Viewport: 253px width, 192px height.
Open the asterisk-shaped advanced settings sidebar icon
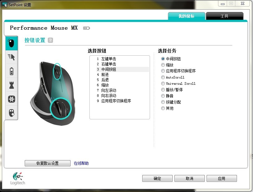coord(11,99)
